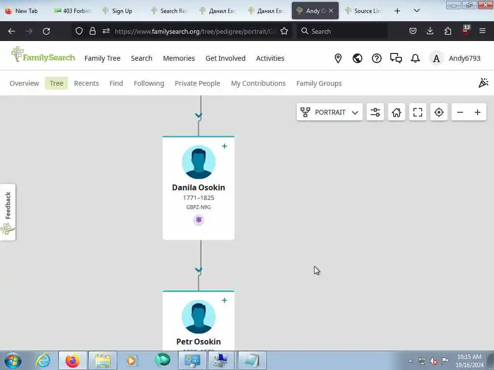The width and height of the screenshot is (494, 370).
Task: Open the PORTRAIT view dropdown
Action: click(329, 112)
